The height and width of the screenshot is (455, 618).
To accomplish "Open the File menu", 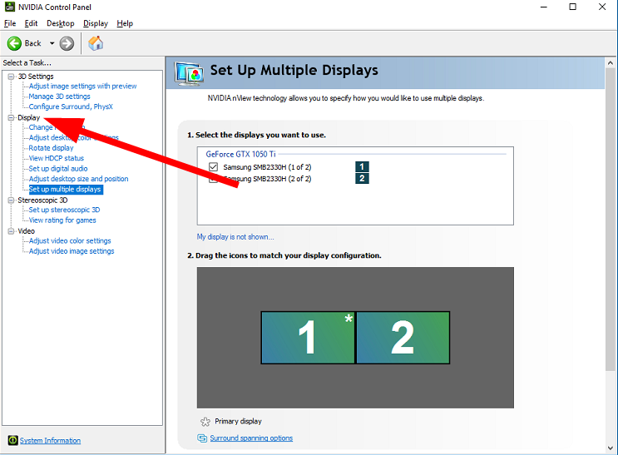I will point(10,23).
